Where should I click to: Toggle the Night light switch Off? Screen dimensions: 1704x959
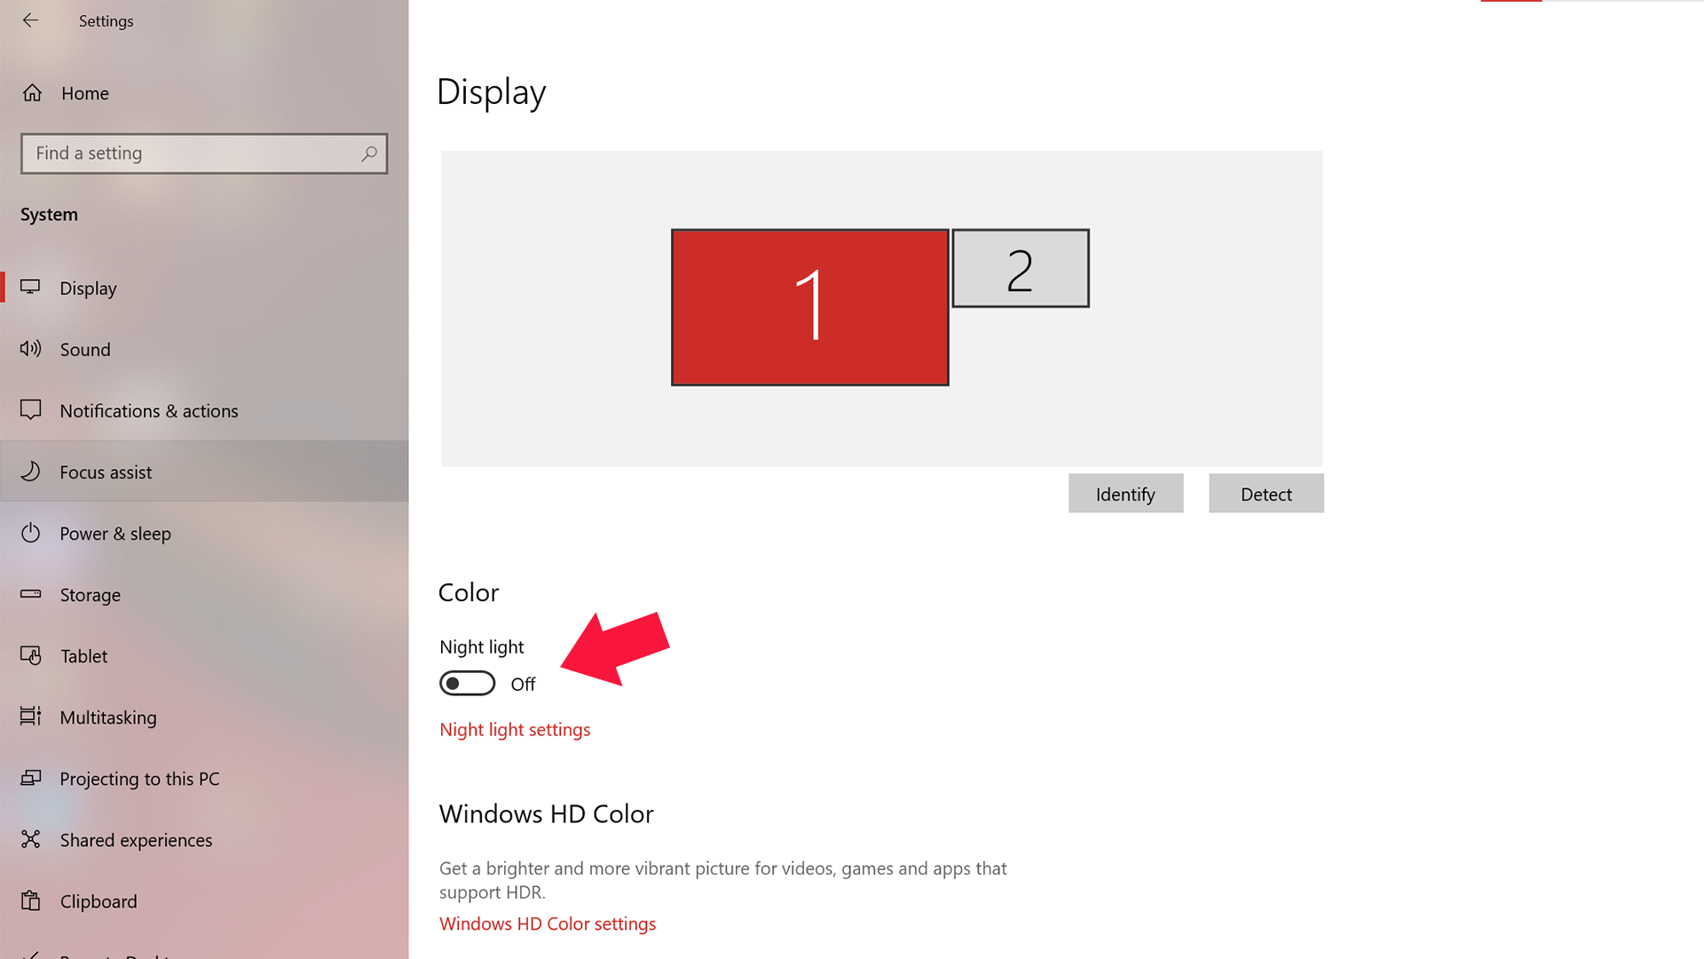(x=466, y=684)
